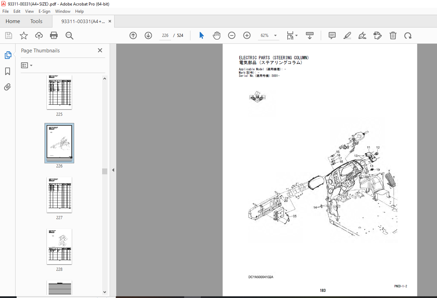Activate the Hand pan tool
437x298 pixels.
216,35
